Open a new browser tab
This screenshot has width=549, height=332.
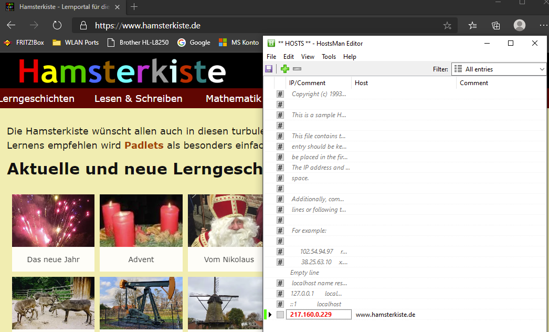pos(134,7)
